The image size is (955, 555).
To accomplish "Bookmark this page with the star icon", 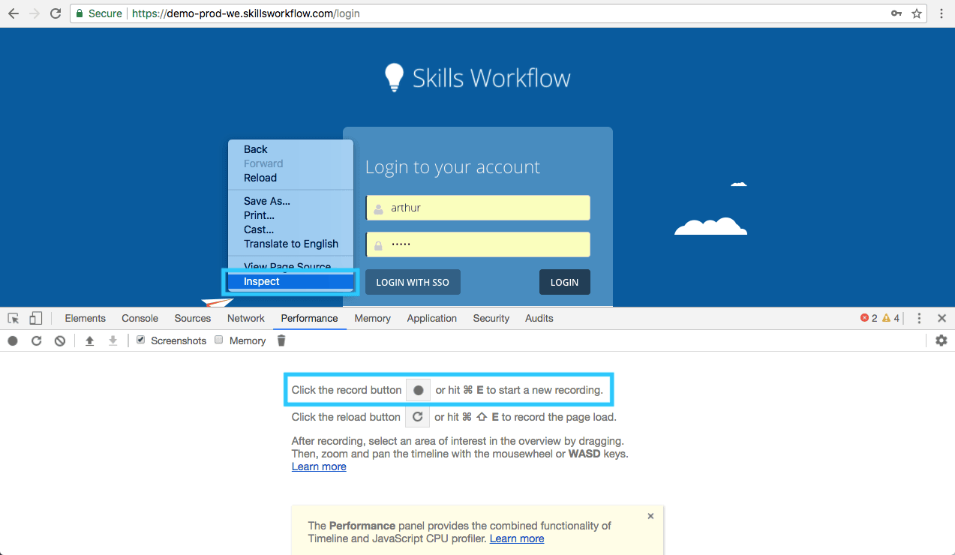I will (x=916, y=13).
